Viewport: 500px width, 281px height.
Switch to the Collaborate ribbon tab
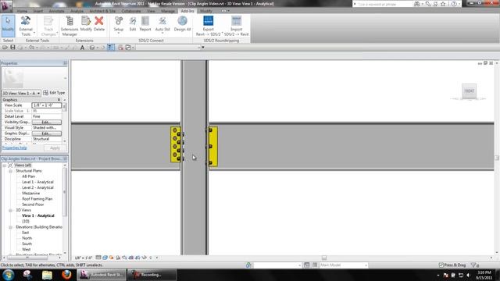pyautogui.click(x=131, y=11)
